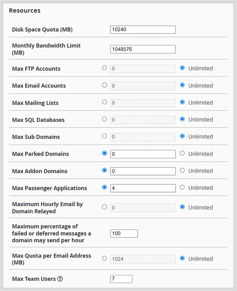The image size is (237, 291).
Task: Click the Max Passenger Applications label
Action: [x=49, y=188]
